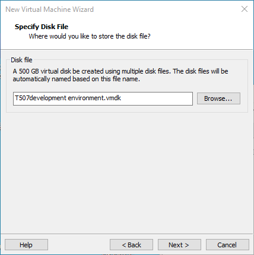Close the New Virtual Machine Wizard window
The height and width of the screenshot is (255, 254).
click(x=245, y=9)
